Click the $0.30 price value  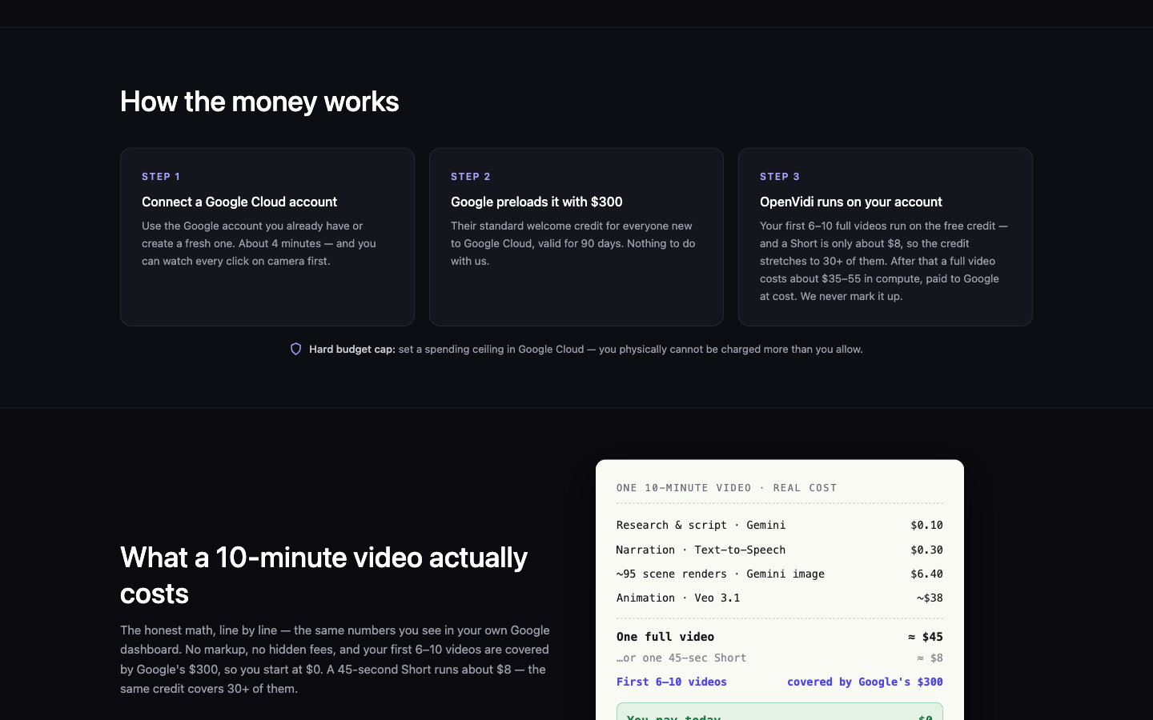(926, 550)
